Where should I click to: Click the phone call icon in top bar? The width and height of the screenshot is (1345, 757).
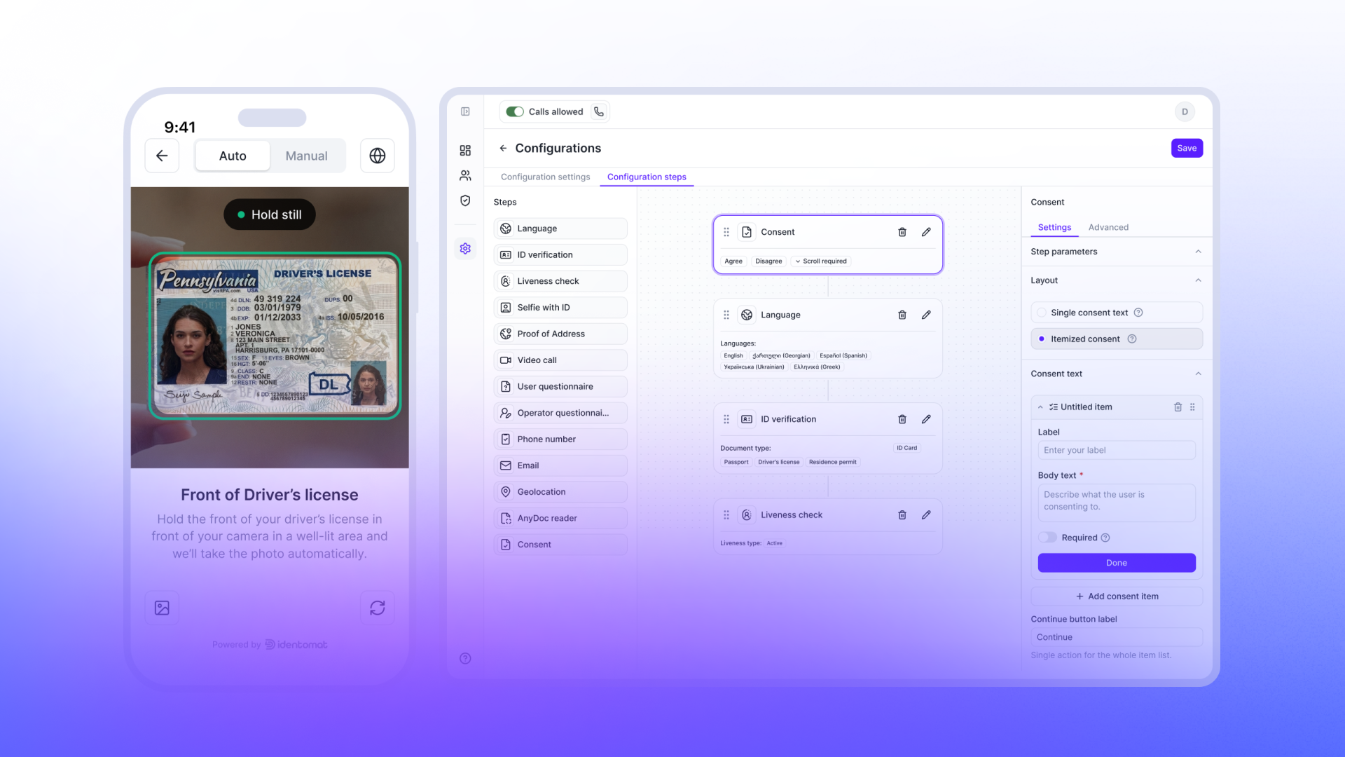[599, 111]
